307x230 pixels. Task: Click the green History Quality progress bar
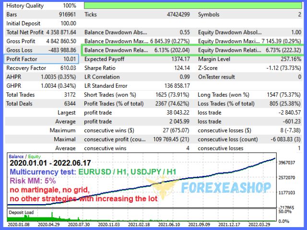(x=193, y=5)
